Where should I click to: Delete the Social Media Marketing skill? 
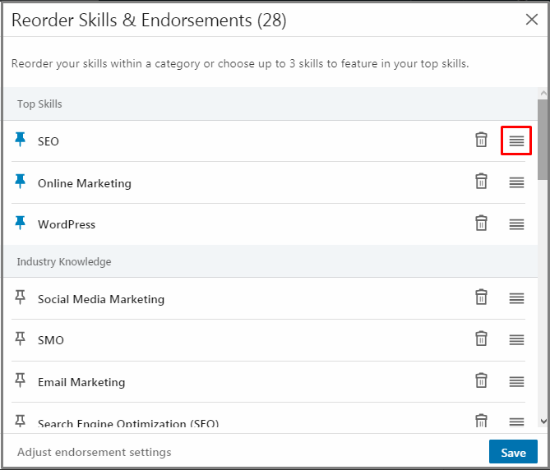click(x=482, y=298)
